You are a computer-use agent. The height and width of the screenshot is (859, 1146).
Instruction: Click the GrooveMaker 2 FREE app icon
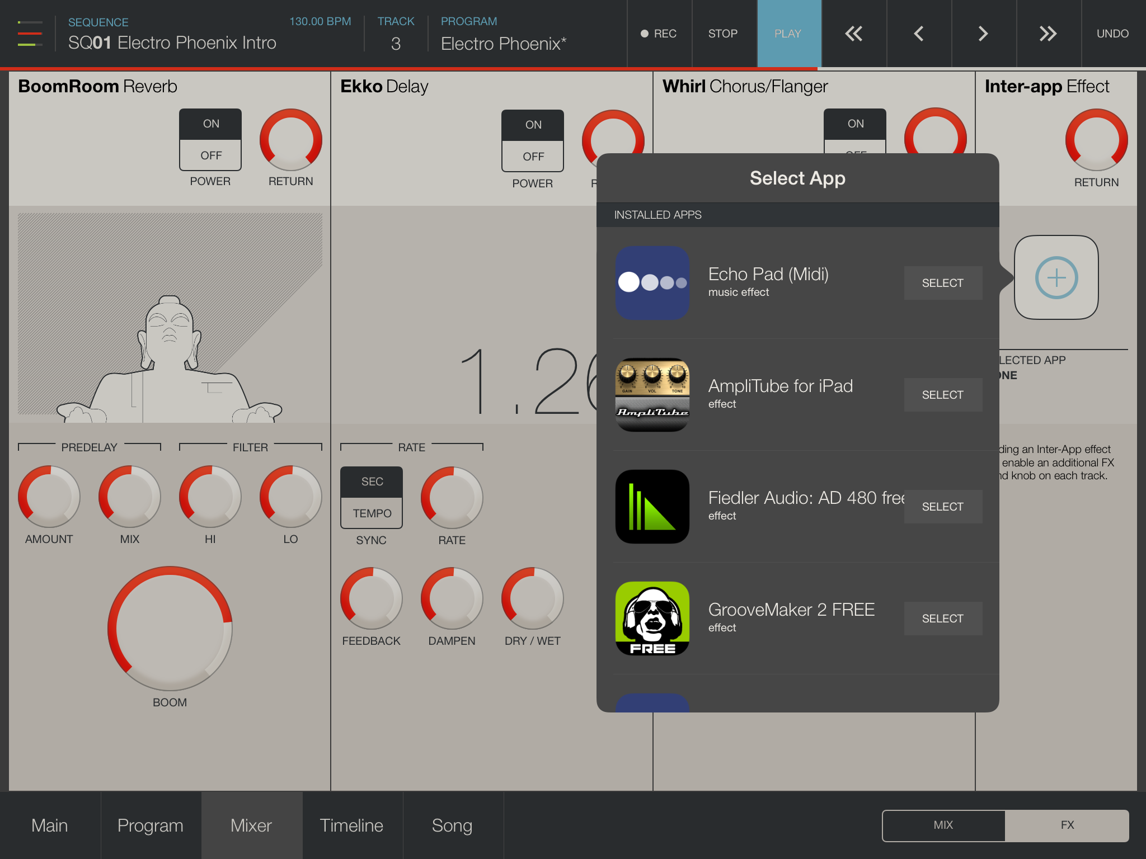[652, 619]
